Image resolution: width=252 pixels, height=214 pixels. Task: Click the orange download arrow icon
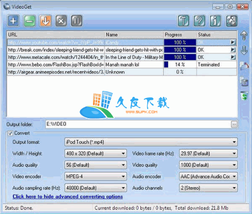coord(45,21)
